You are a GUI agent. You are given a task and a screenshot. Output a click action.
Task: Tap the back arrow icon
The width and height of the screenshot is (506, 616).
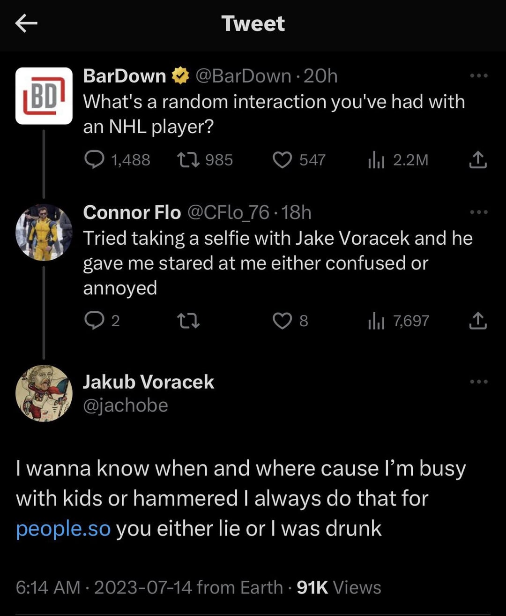coord(26,23)
